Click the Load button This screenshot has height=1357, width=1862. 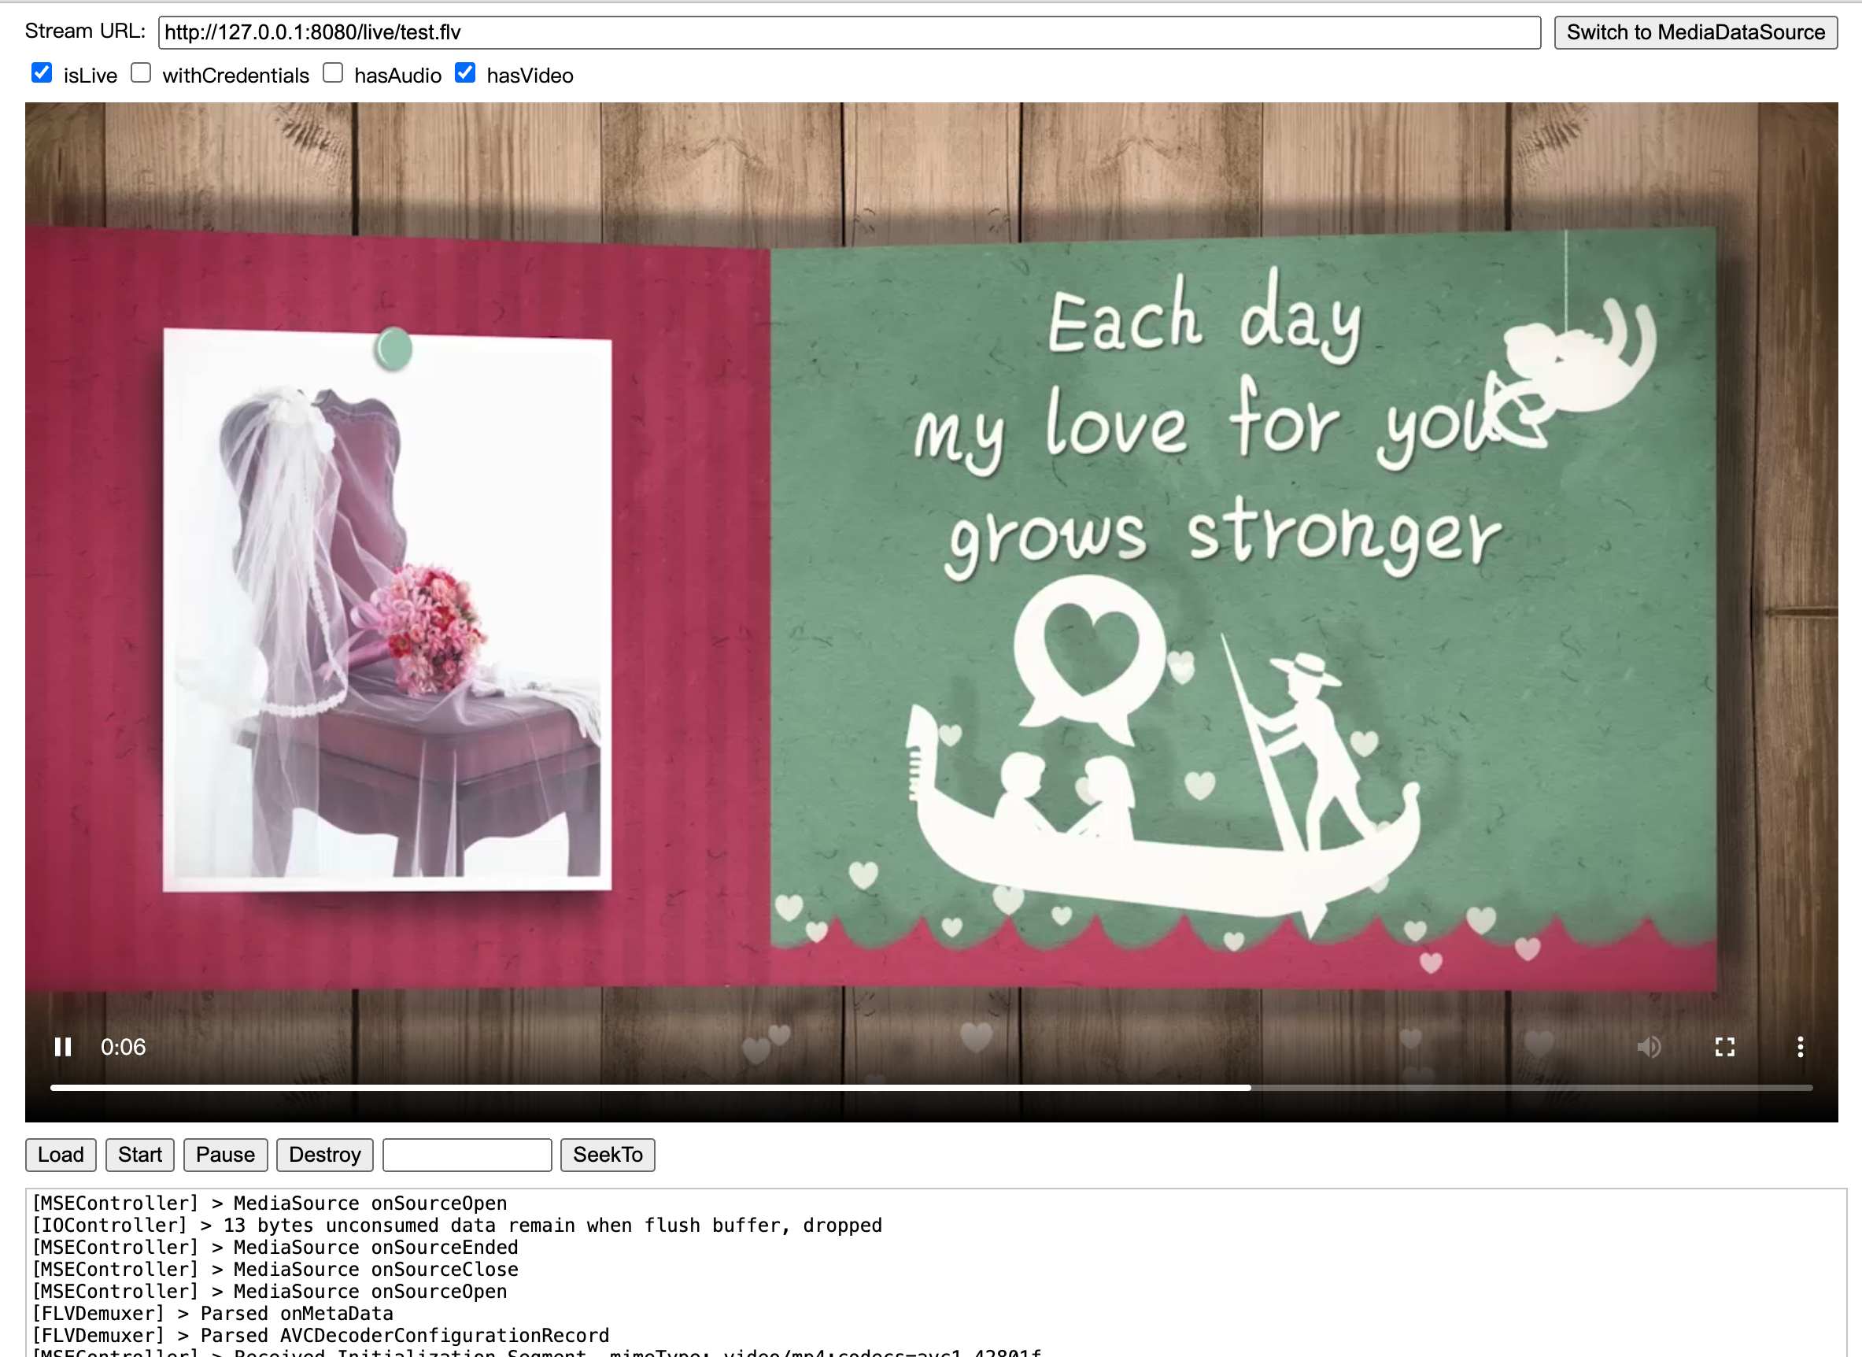click(x=61, y=1154)
